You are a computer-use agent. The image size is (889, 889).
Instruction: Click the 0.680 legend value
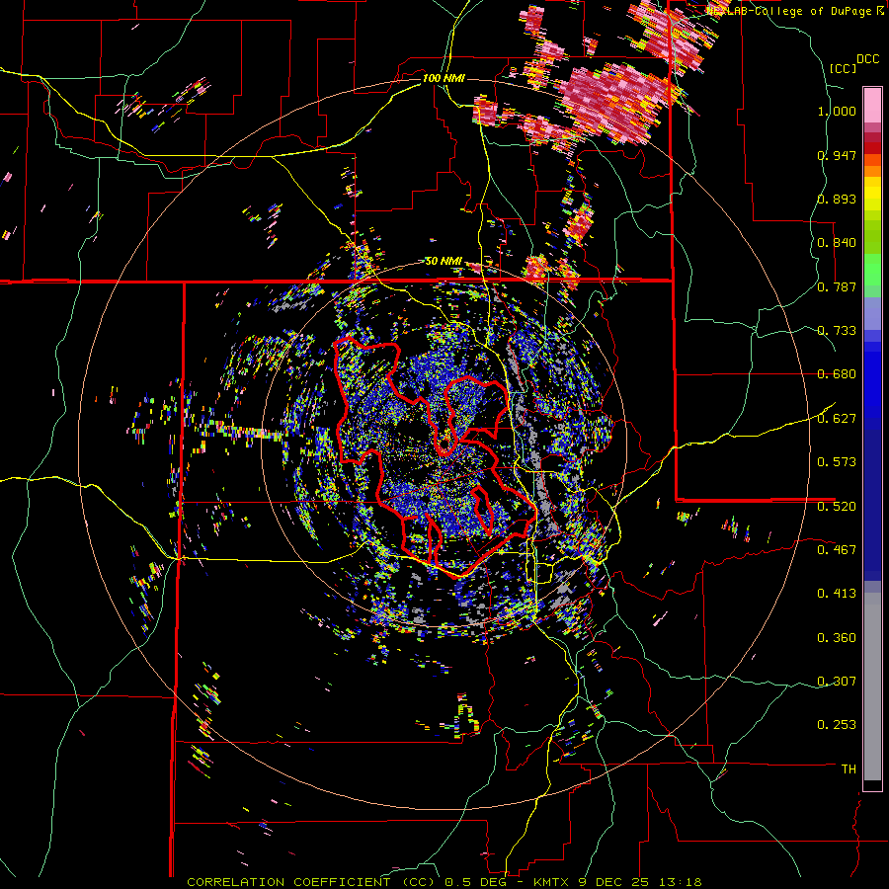[837, 374]
